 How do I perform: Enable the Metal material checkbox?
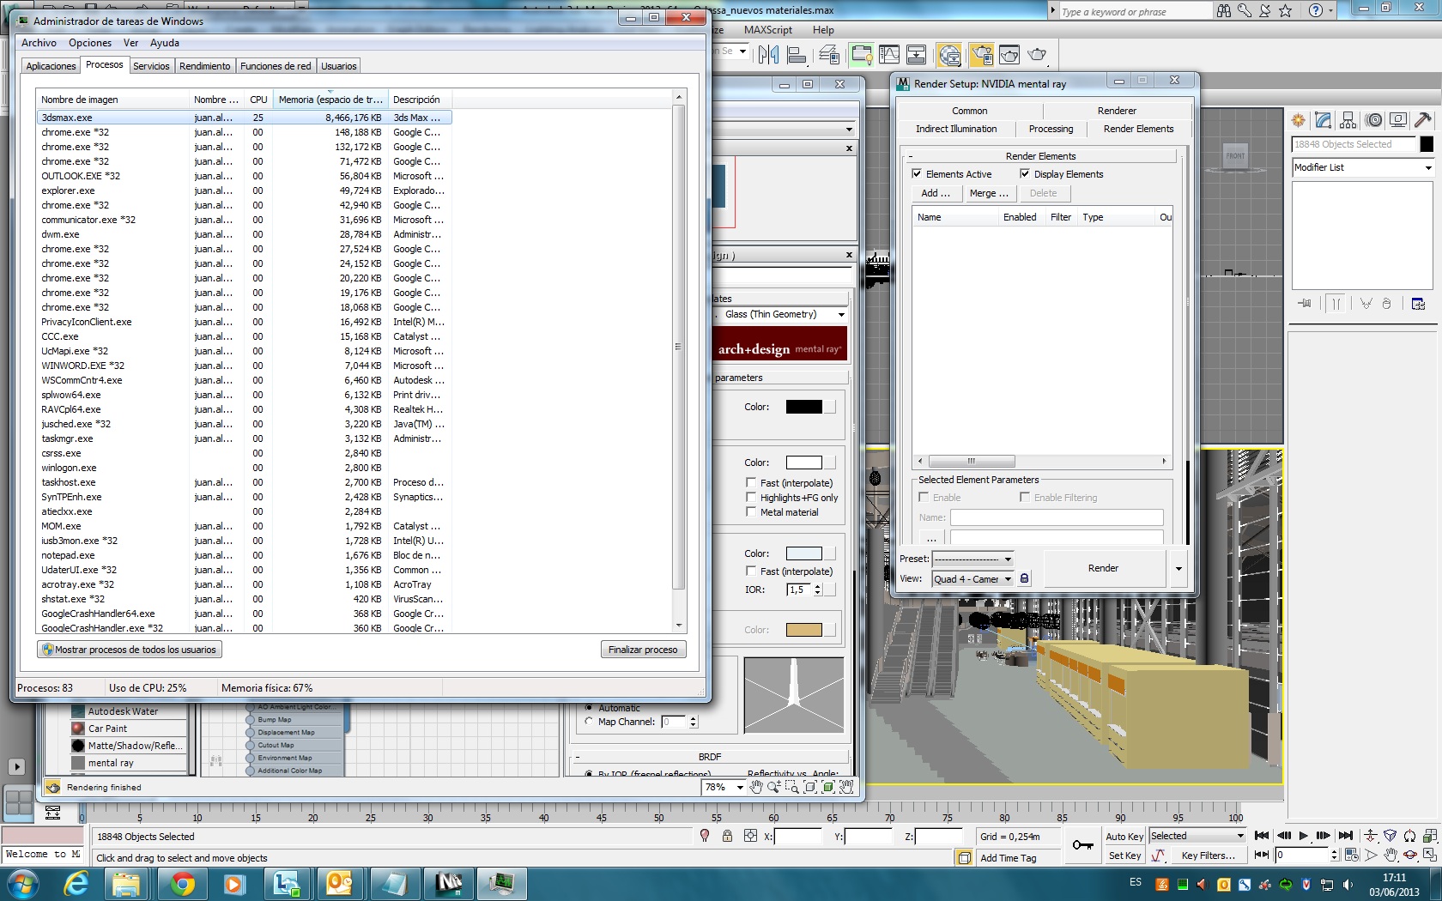click(x=751, y=512)
